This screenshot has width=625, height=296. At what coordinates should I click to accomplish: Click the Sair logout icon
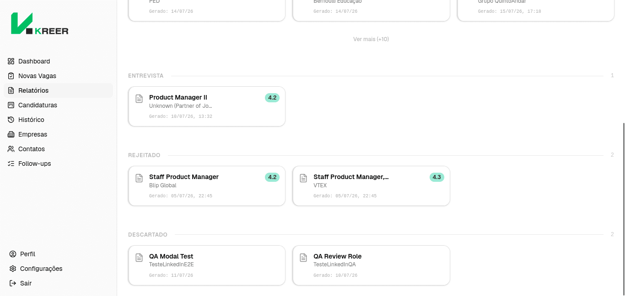13,283
